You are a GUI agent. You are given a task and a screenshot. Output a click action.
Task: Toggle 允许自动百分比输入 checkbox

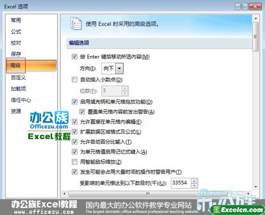click(x=75, y=142)
